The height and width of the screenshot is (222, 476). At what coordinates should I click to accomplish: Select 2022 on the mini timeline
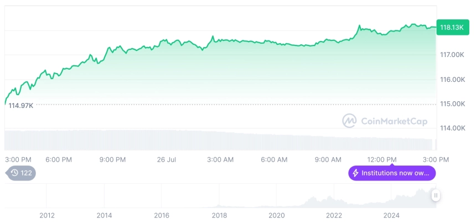(334, 215)
